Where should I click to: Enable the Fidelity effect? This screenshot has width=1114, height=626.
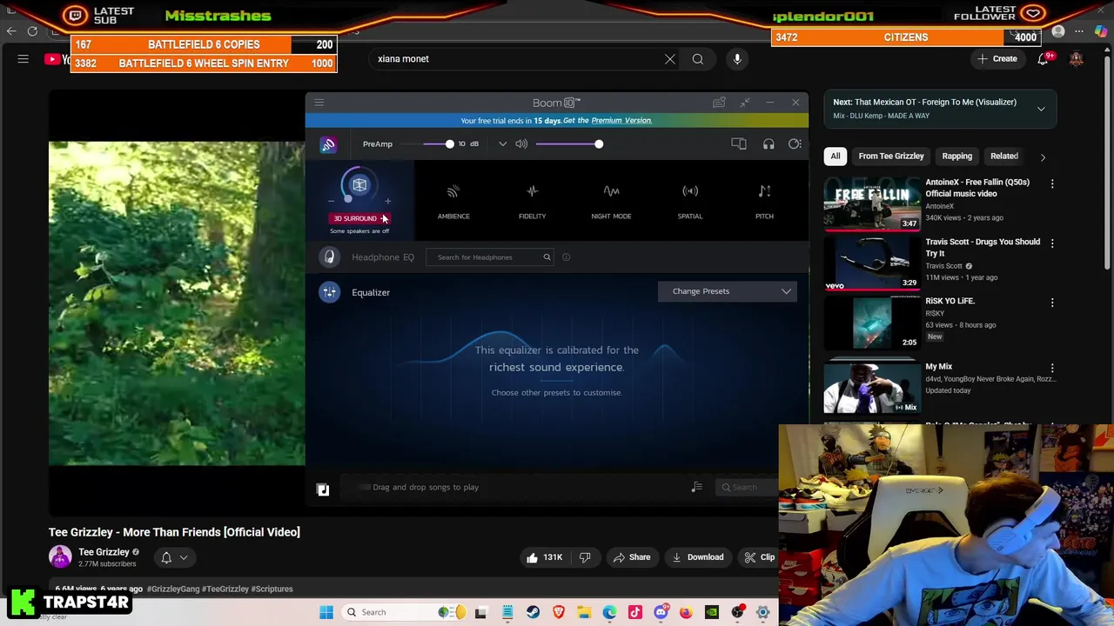pos(533,201)
